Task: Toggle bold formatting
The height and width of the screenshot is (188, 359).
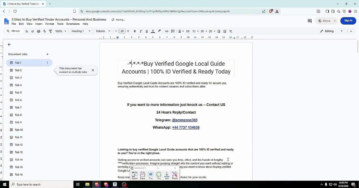Action: pos(135,31)
